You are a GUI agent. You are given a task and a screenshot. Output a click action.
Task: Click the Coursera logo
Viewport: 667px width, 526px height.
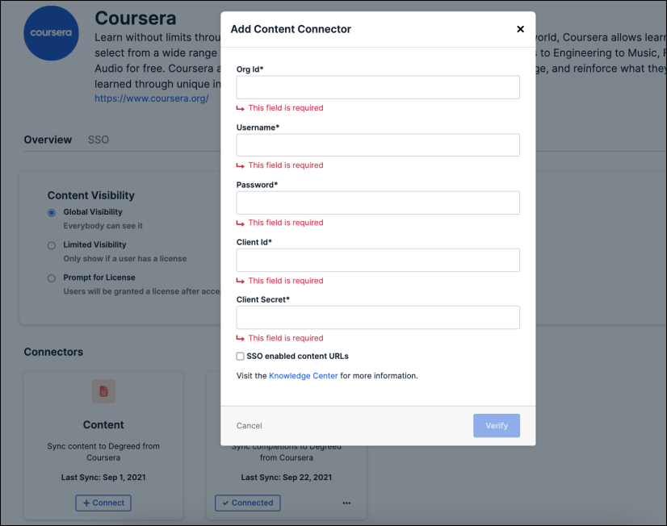tap(51, 33)
